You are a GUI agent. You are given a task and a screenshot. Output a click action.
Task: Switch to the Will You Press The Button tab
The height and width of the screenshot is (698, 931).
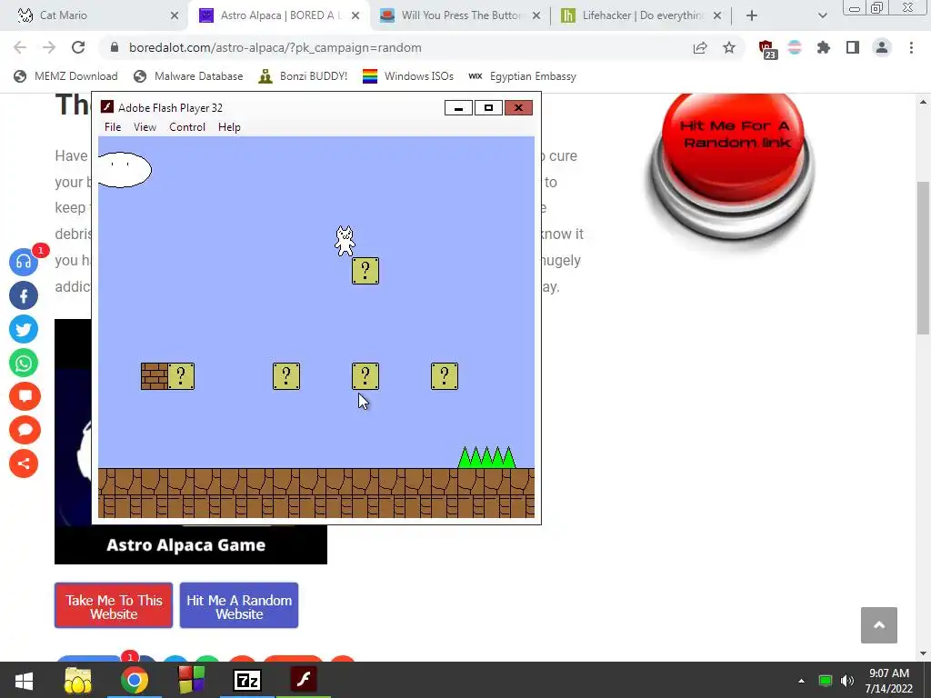460,15
